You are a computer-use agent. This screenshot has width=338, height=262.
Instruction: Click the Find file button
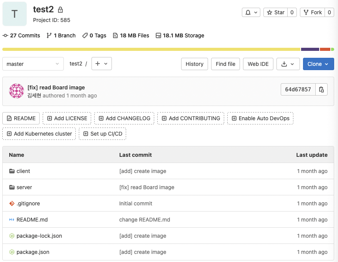tap(225, 64)
